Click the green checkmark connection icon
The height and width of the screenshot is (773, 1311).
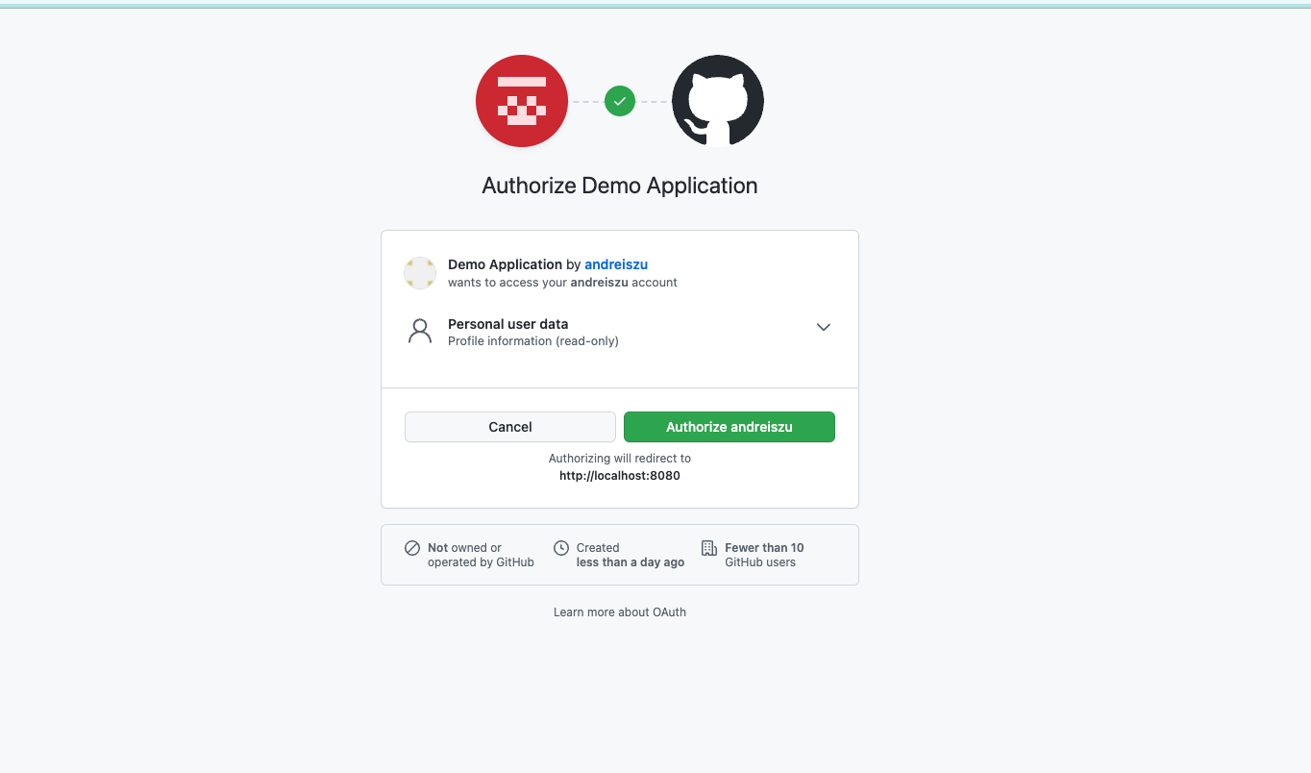pyautogui.click(x=620, y=101)
